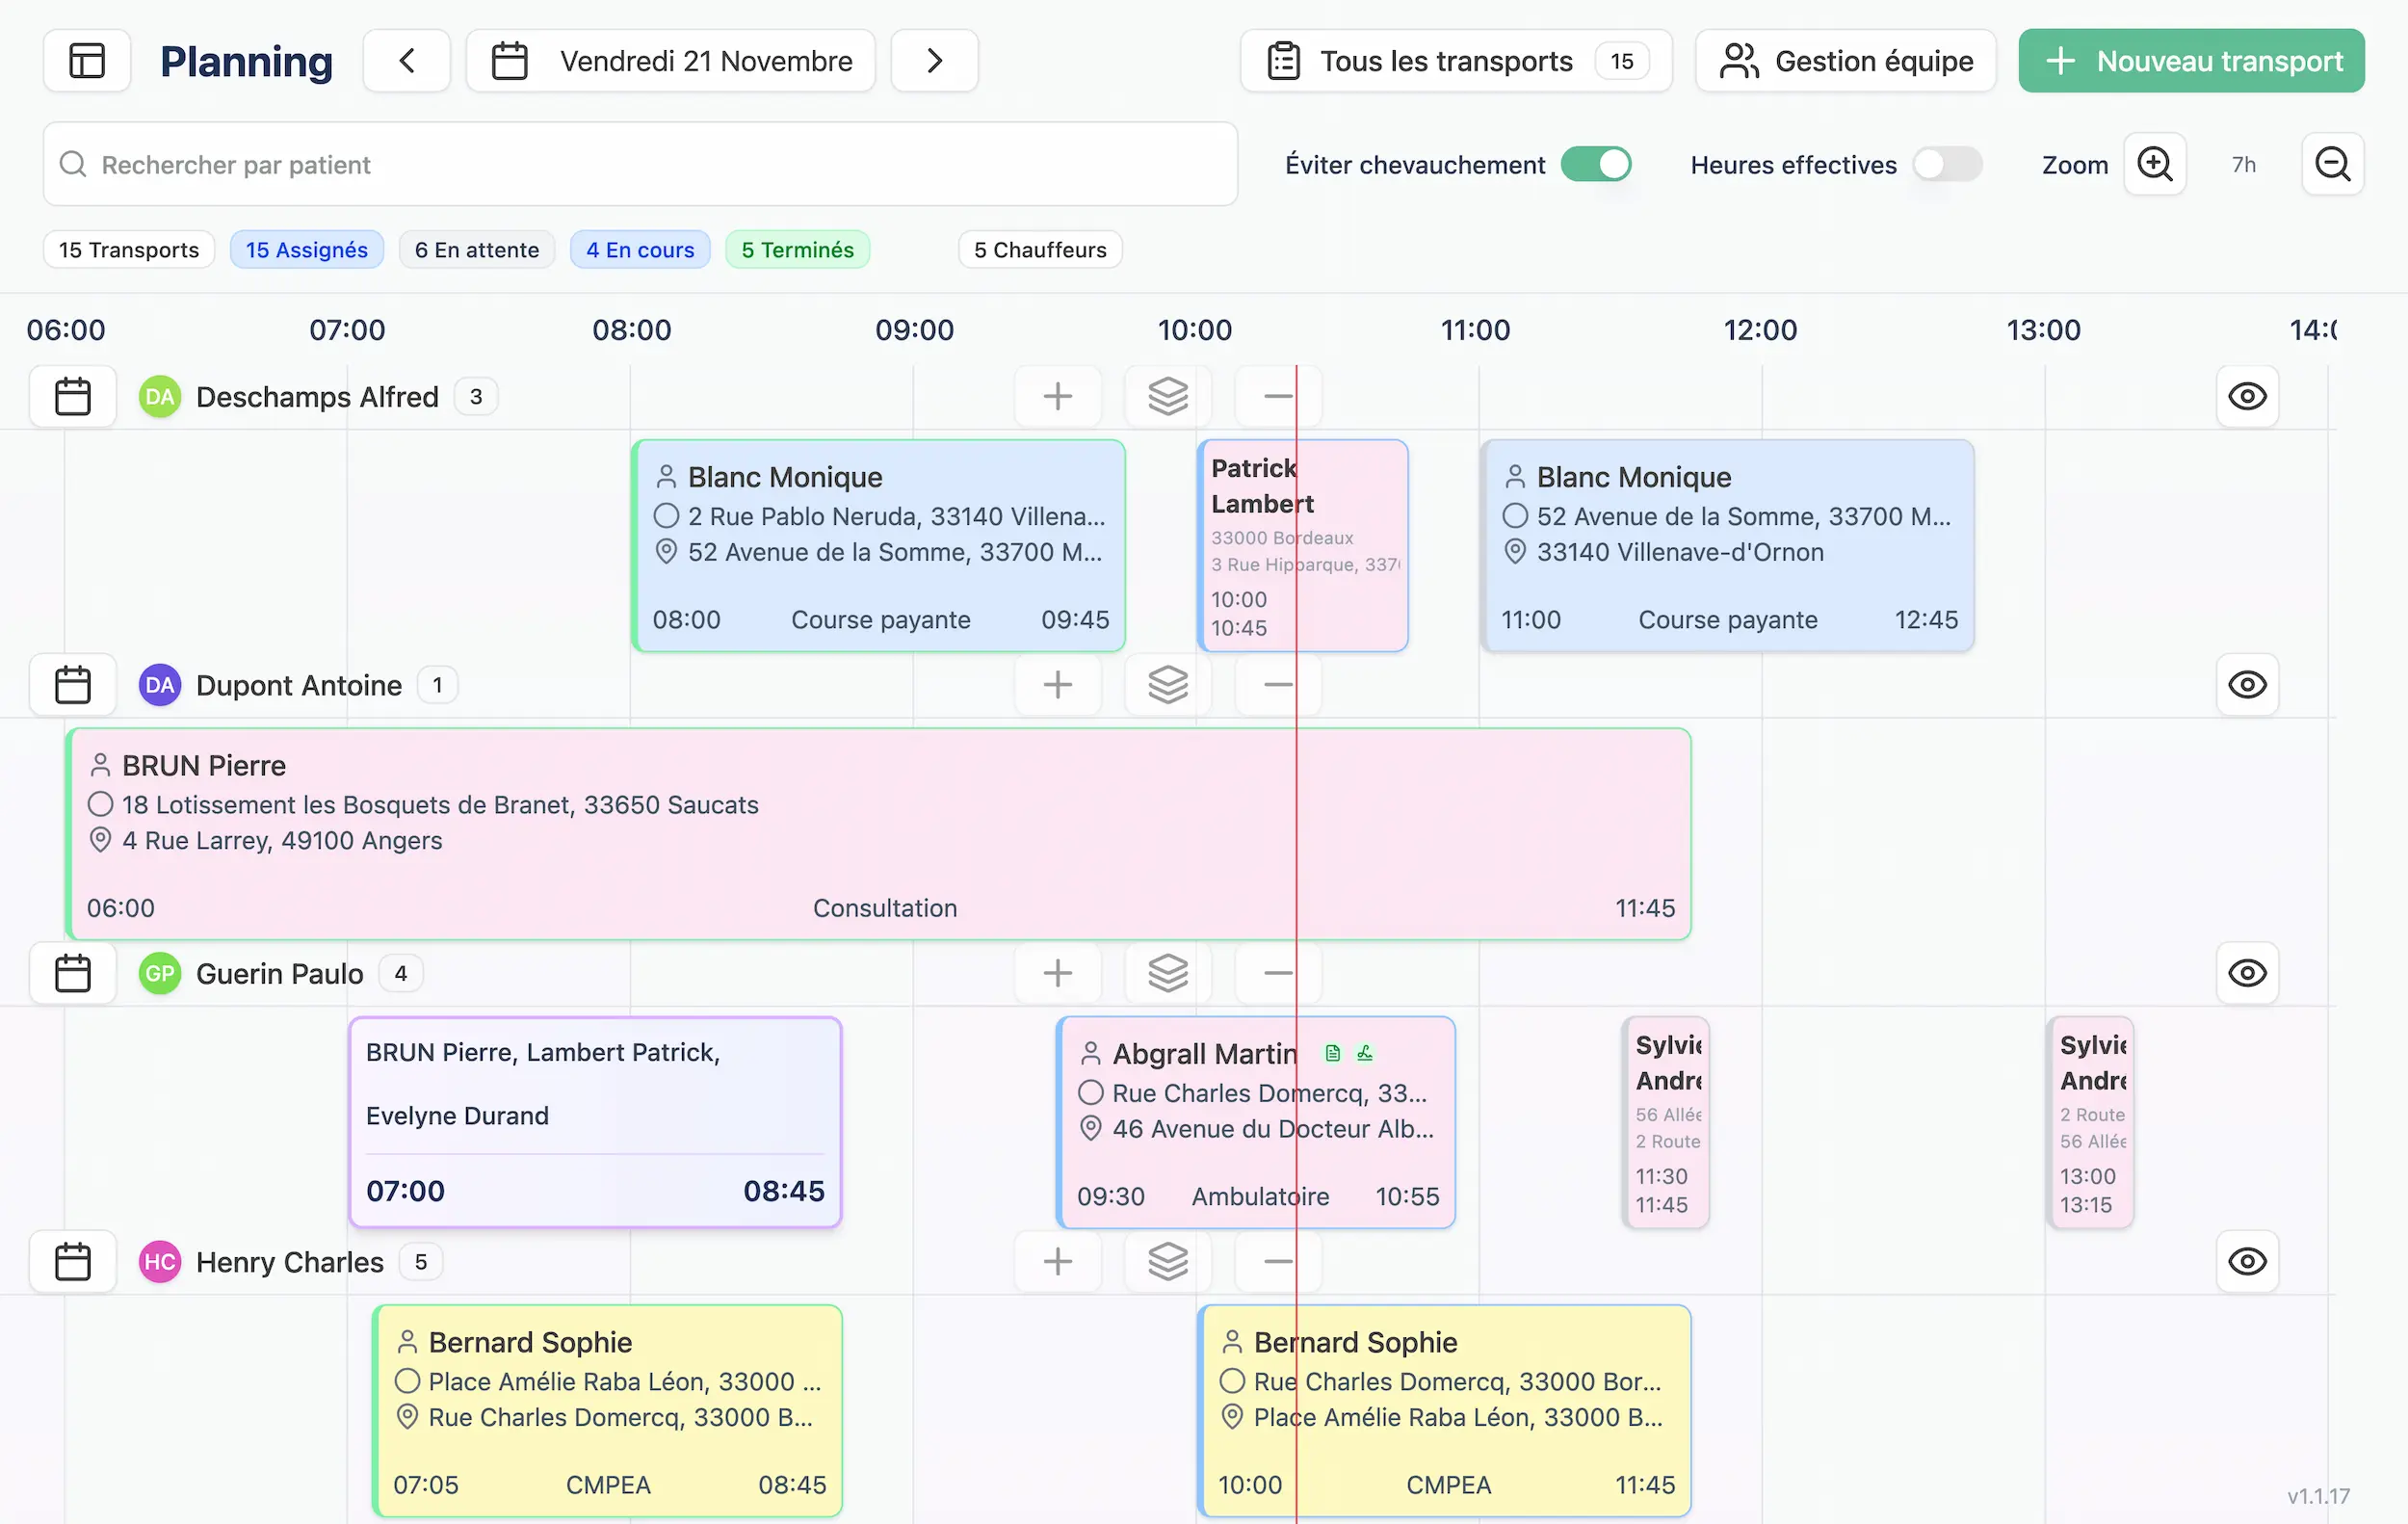
Task: Click the zoom out magnifier icon
Action: point(2332,164)
